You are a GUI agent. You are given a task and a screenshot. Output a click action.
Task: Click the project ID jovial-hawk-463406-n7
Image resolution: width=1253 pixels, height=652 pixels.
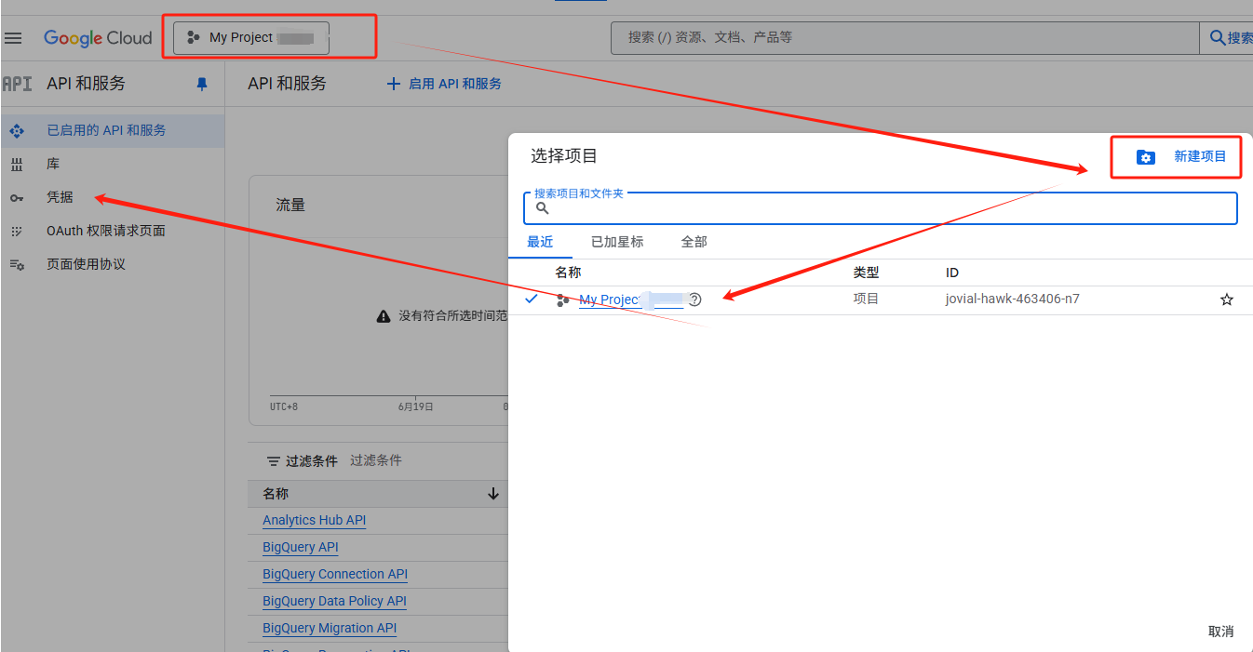1013,299
